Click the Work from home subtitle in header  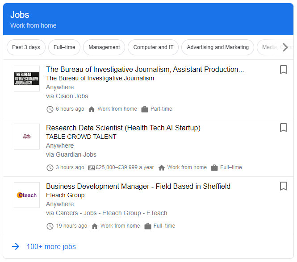coord(33,25)
